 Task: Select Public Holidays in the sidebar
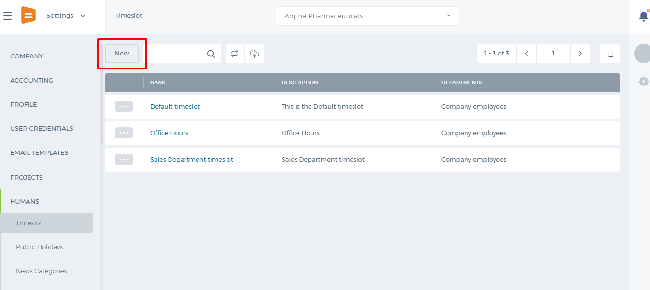(40, 247)
